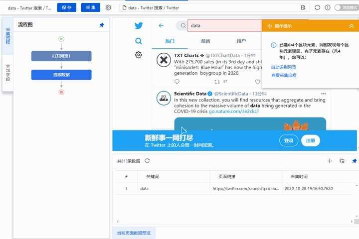359x239 pixels.
Task: Go back with Twitter left arrow
Action: [161, 25]
